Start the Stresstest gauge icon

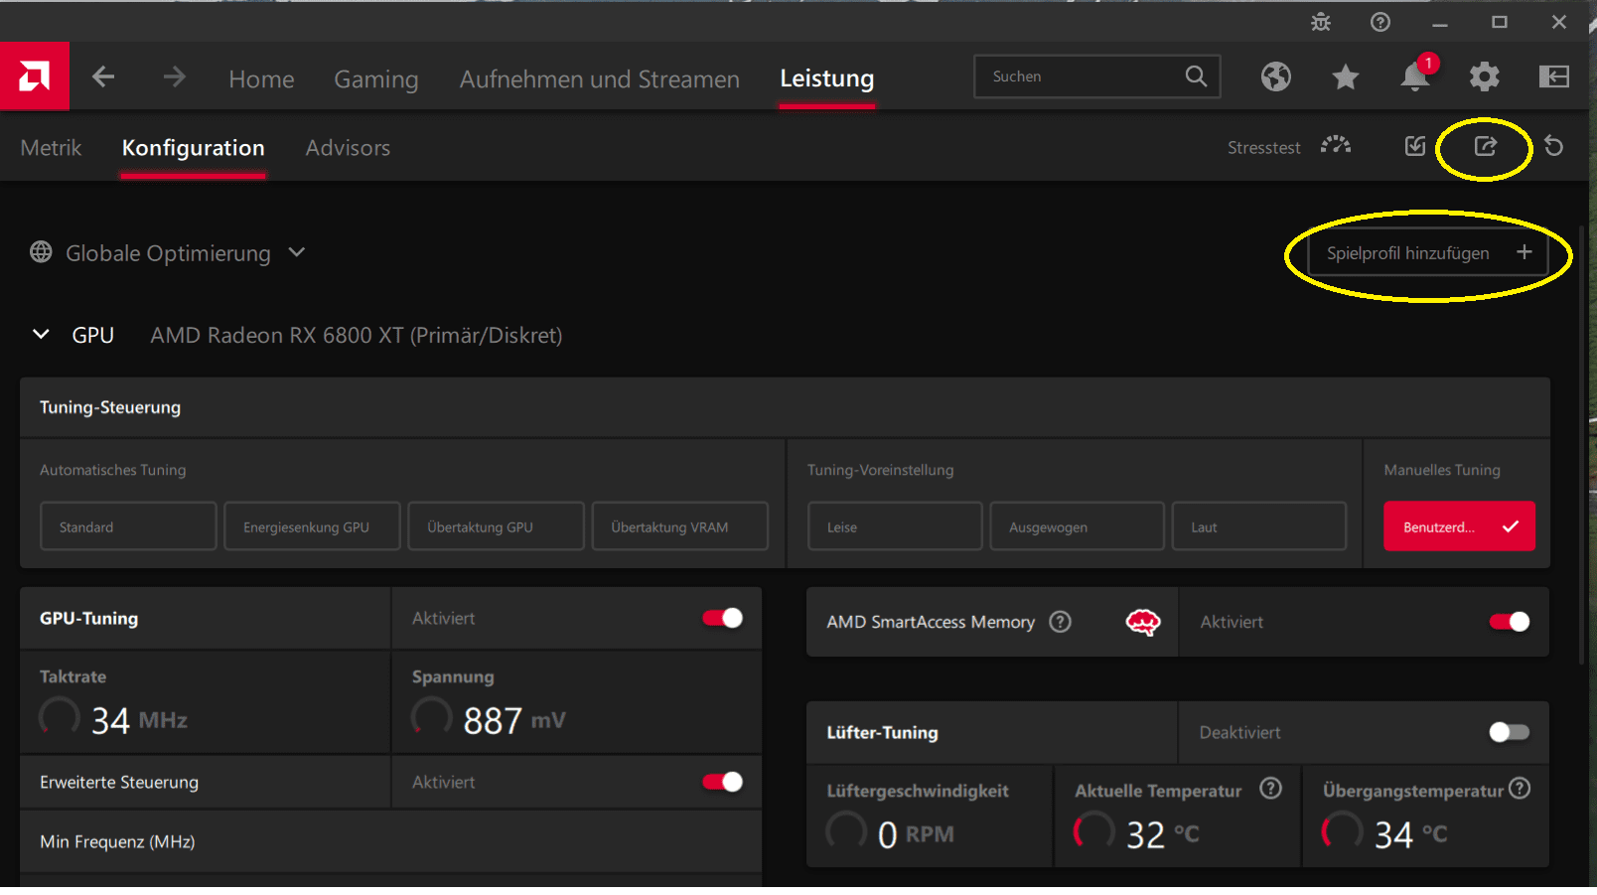pyautogui.click(x=1336, y=146)
